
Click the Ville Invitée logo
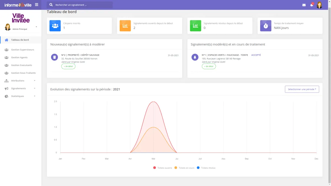[x=21, y=18]
